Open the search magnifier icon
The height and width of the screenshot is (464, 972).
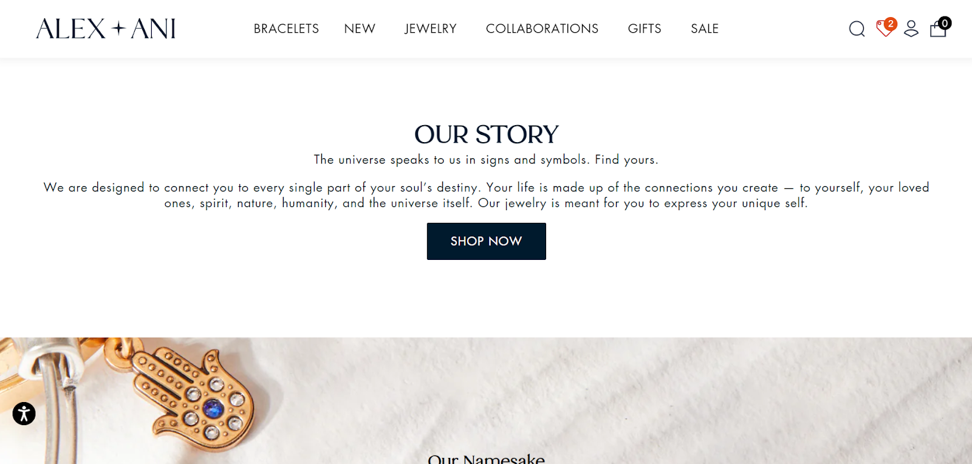tap(857, 29)
